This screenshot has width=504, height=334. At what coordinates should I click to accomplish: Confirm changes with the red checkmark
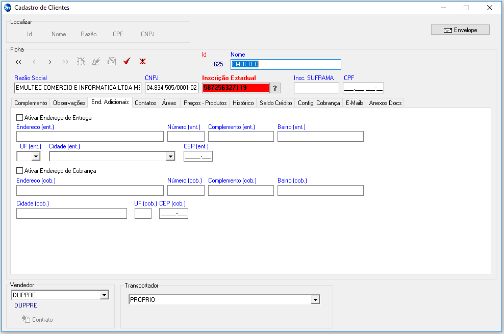pyautogui.click(x=127, y=61)
